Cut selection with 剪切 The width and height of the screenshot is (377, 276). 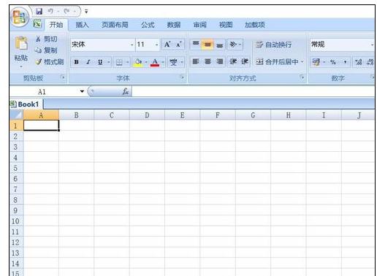(x=46, y=39)
